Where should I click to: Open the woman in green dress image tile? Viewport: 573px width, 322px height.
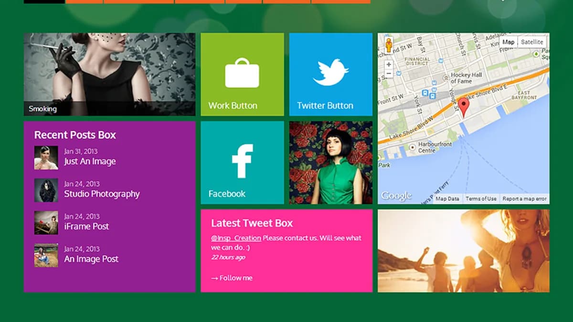[331, 162]
